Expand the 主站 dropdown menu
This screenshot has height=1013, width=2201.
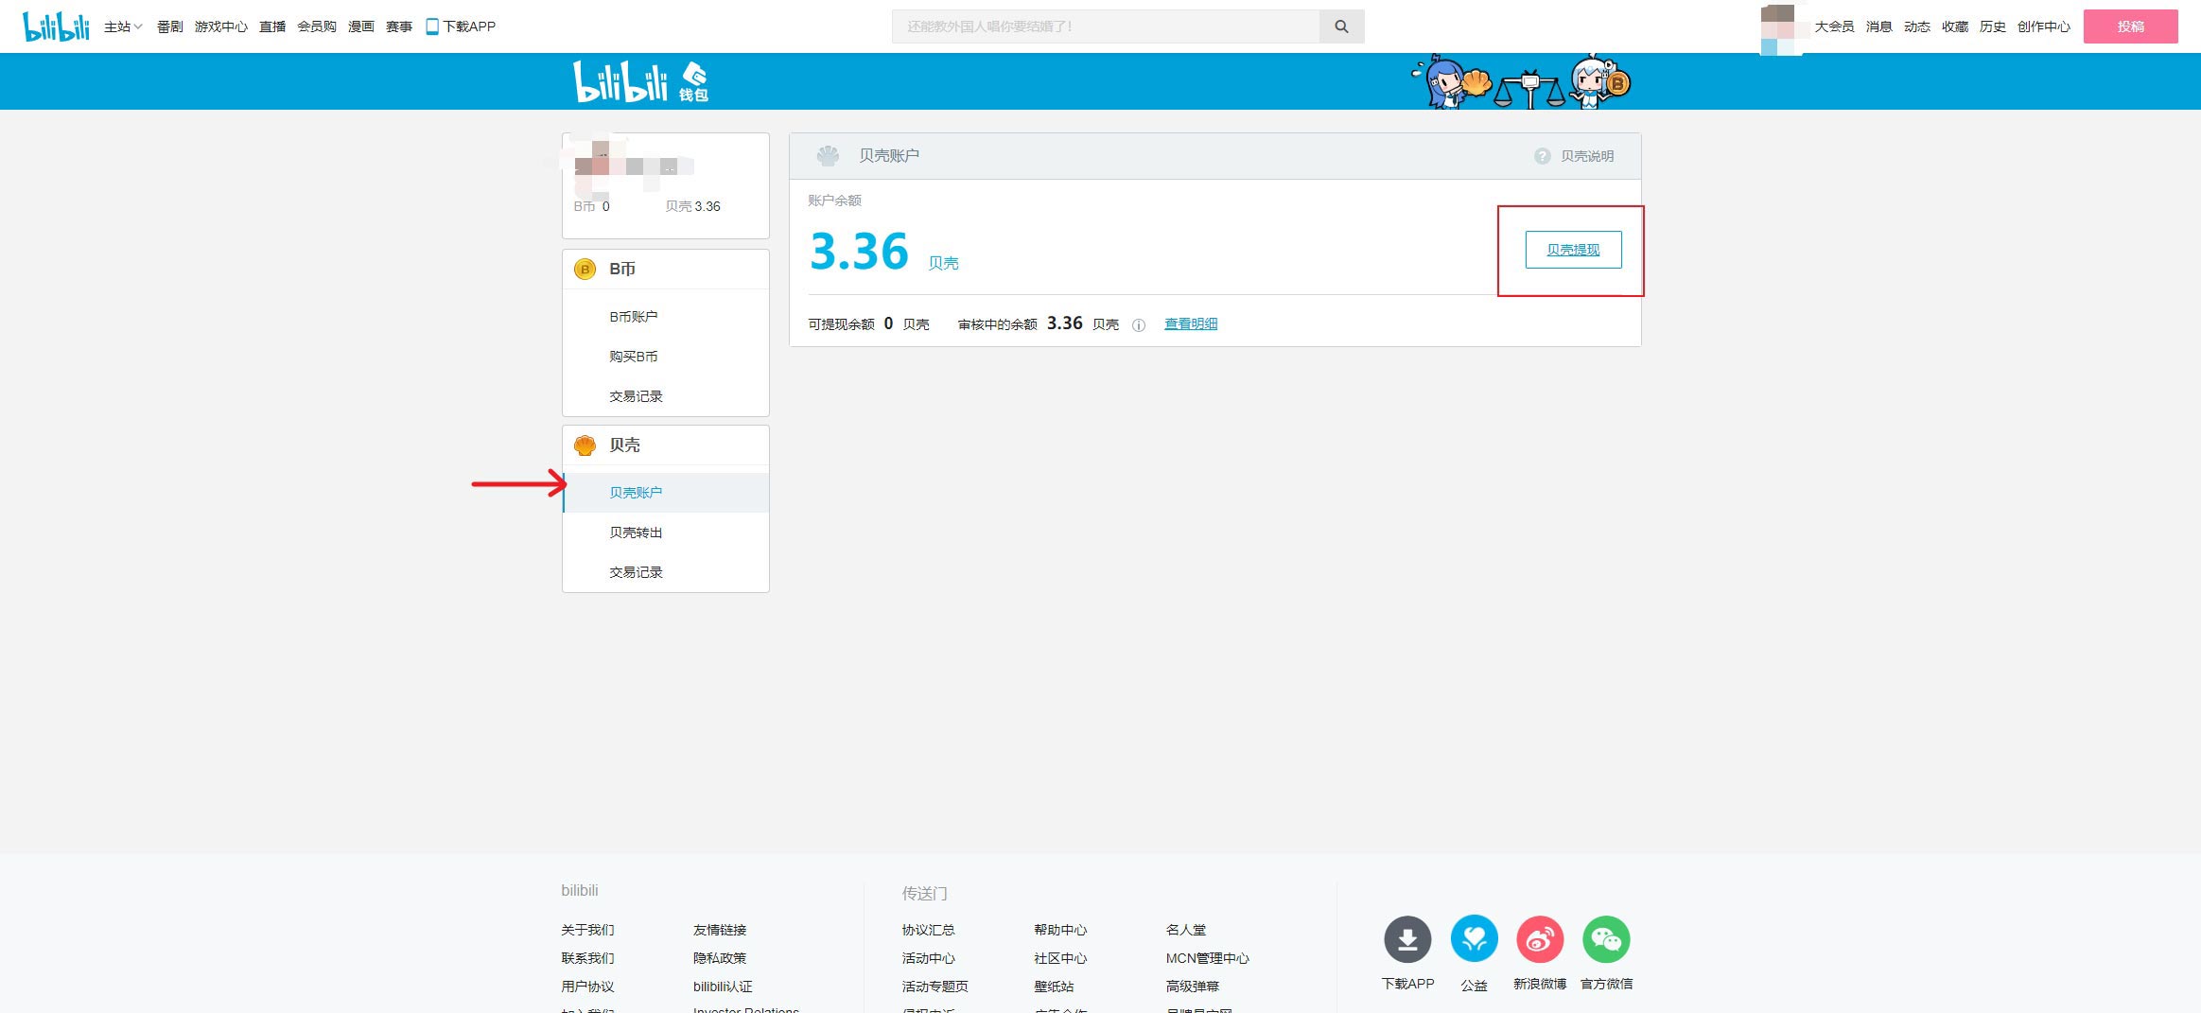point(123,26)
